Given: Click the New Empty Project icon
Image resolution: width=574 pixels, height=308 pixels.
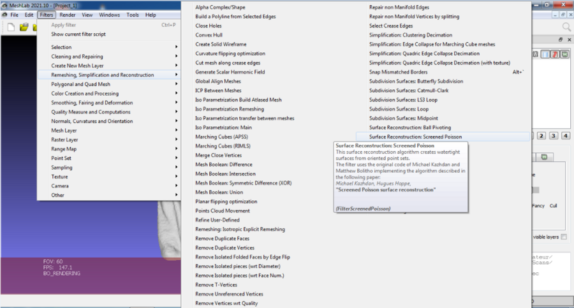Looking at the screenshot, I should pyautogui.click(x=11, y=27).
